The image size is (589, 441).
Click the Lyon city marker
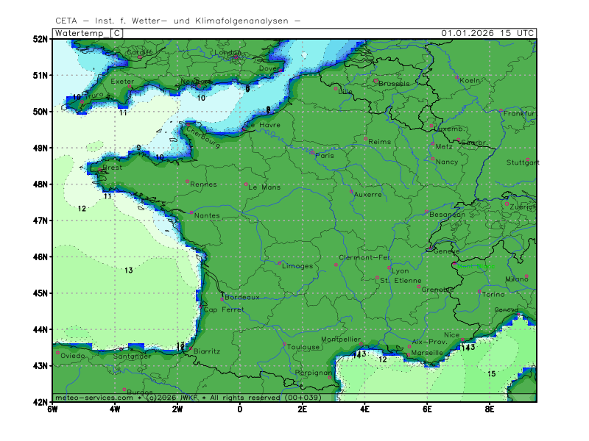pos(389,268)
